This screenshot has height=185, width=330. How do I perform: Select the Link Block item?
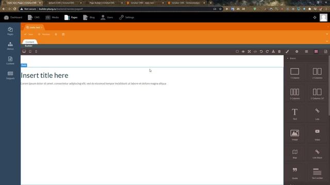click(x=317, y=154)
